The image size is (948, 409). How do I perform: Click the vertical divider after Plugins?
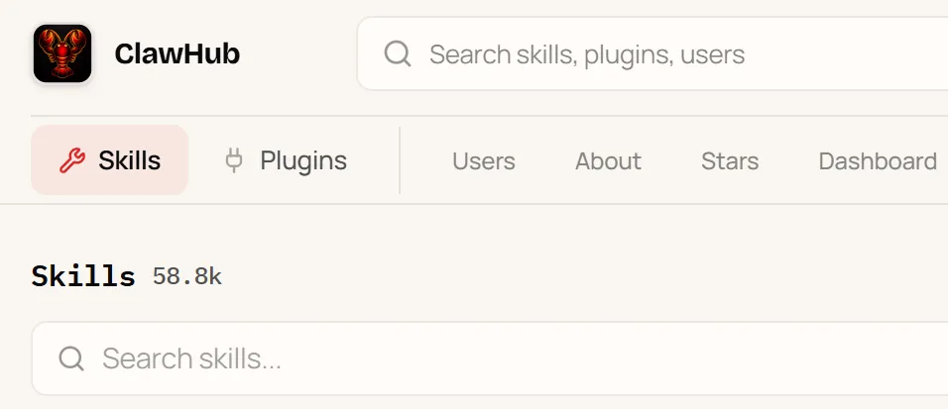coord(400,160)
